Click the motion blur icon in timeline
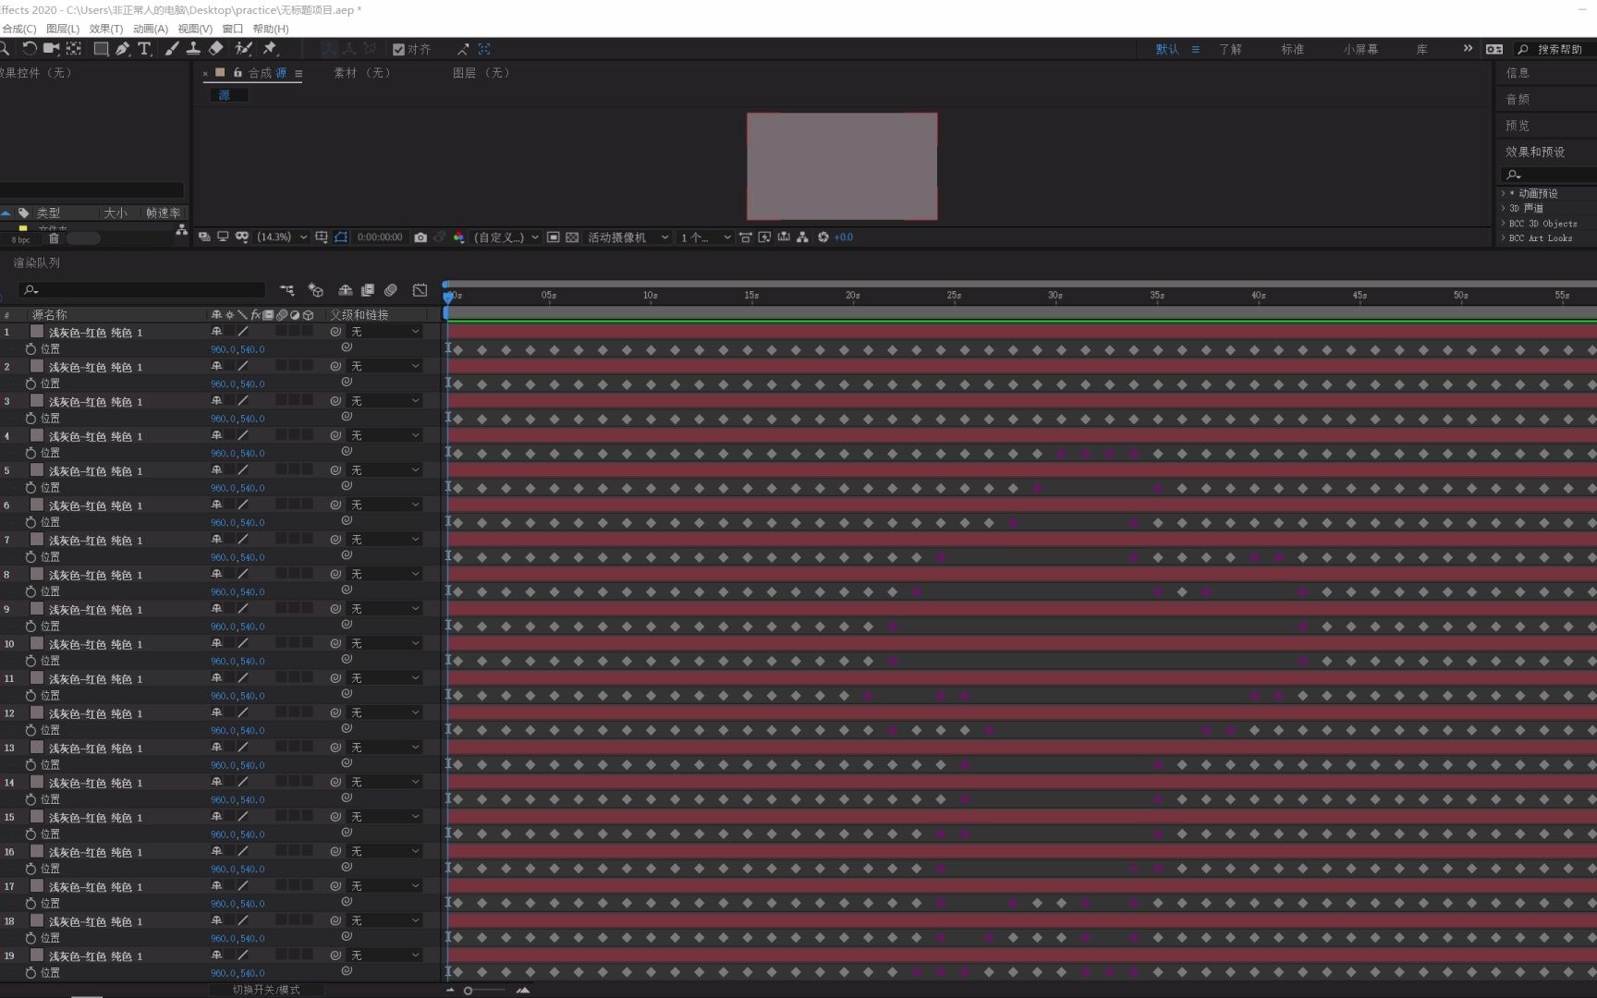The height and width of the screenshot is (998, 1597). 391,290
